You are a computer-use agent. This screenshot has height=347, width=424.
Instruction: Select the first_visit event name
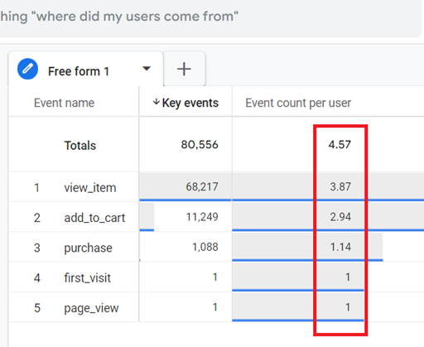pos(87,277)
